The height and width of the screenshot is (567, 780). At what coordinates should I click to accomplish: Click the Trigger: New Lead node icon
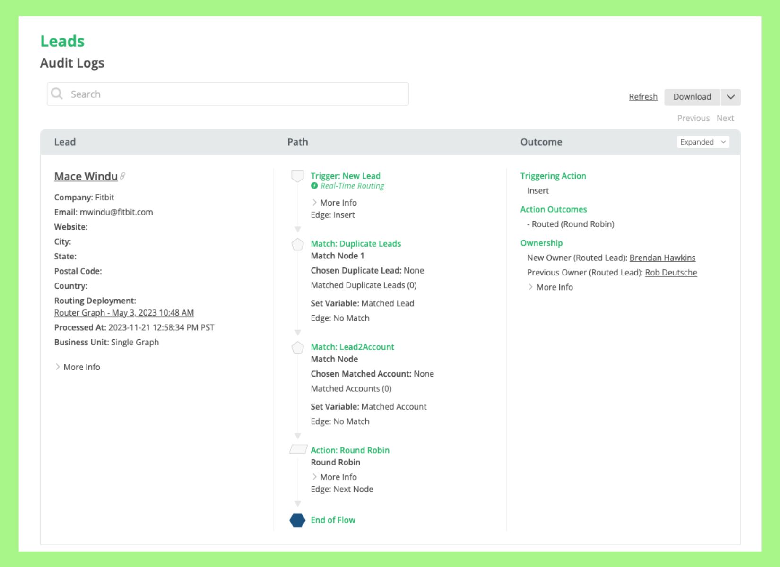[x=297, y=176]
